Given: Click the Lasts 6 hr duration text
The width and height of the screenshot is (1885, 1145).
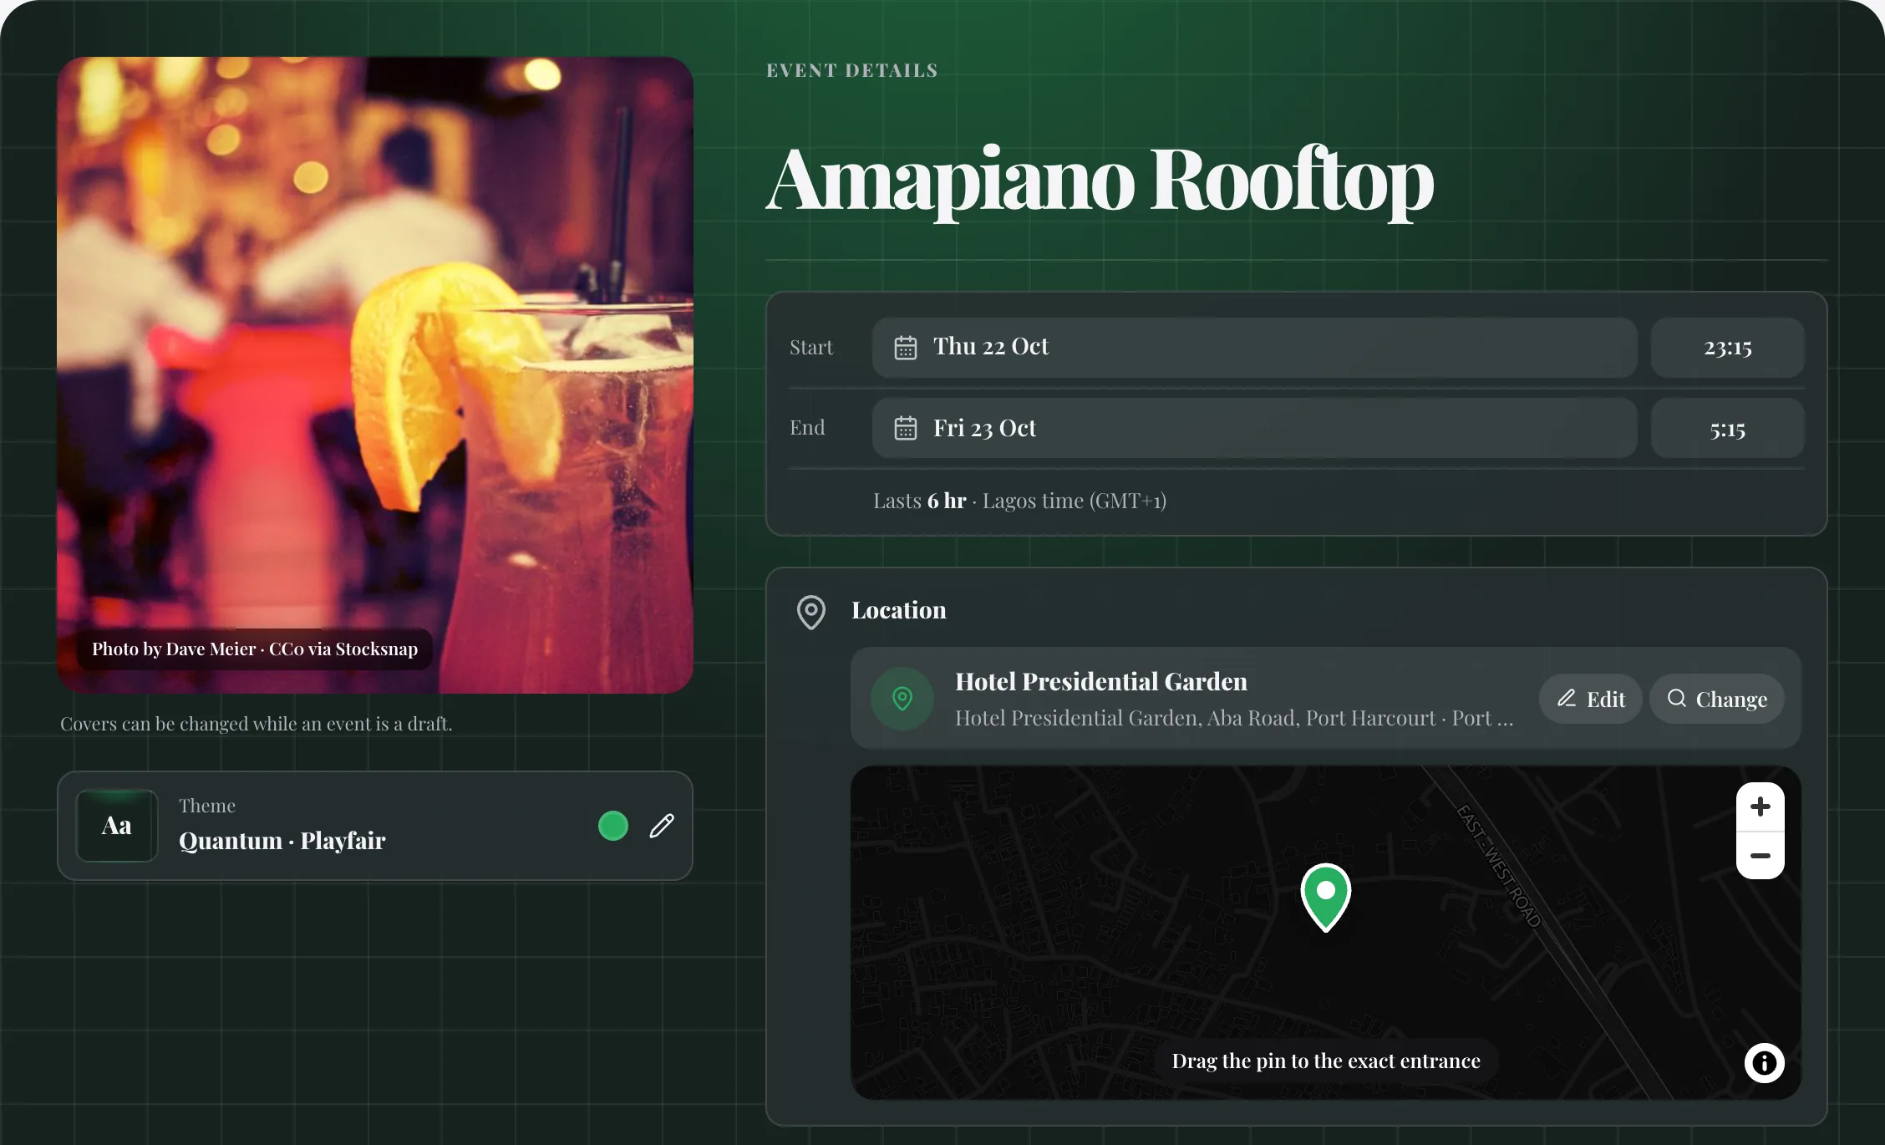Looking at the screenshot, I should pyautogui.click(x=920, y=501).
